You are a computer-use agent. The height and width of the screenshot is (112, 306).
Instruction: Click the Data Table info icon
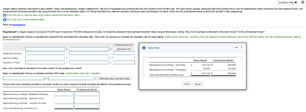[144, 48]
